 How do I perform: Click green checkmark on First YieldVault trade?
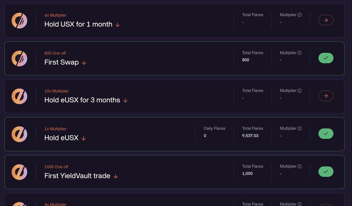326,172
